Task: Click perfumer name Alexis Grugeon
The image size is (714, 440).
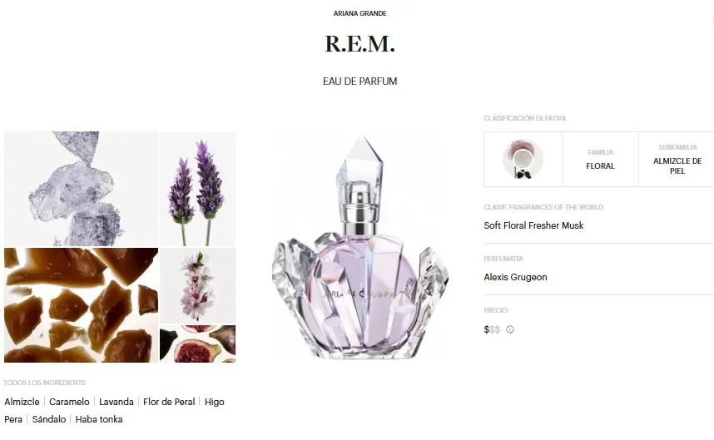Action: pyautogui.click(x=515, y=277)
